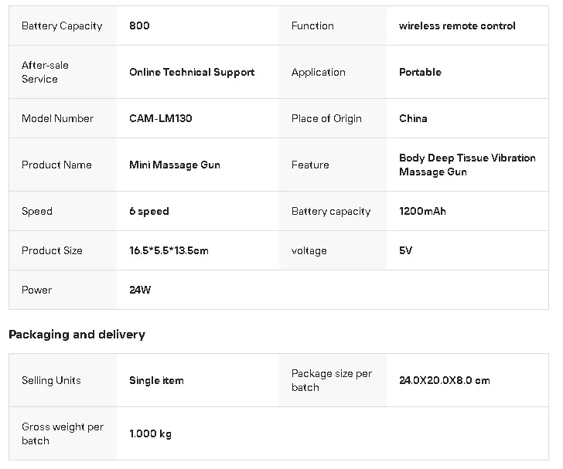Click the Single item selling units value
Screen dimensions: 563x469
156,380
